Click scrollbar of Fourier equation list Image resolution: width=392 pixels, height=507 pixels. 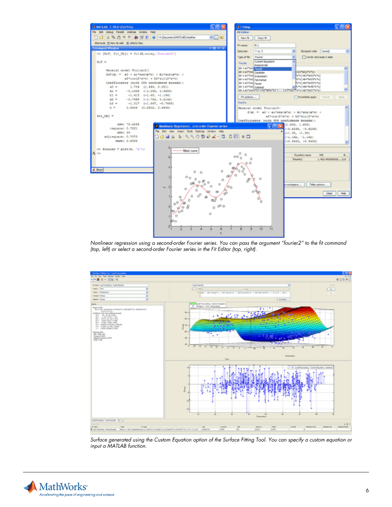click(346, 79)
